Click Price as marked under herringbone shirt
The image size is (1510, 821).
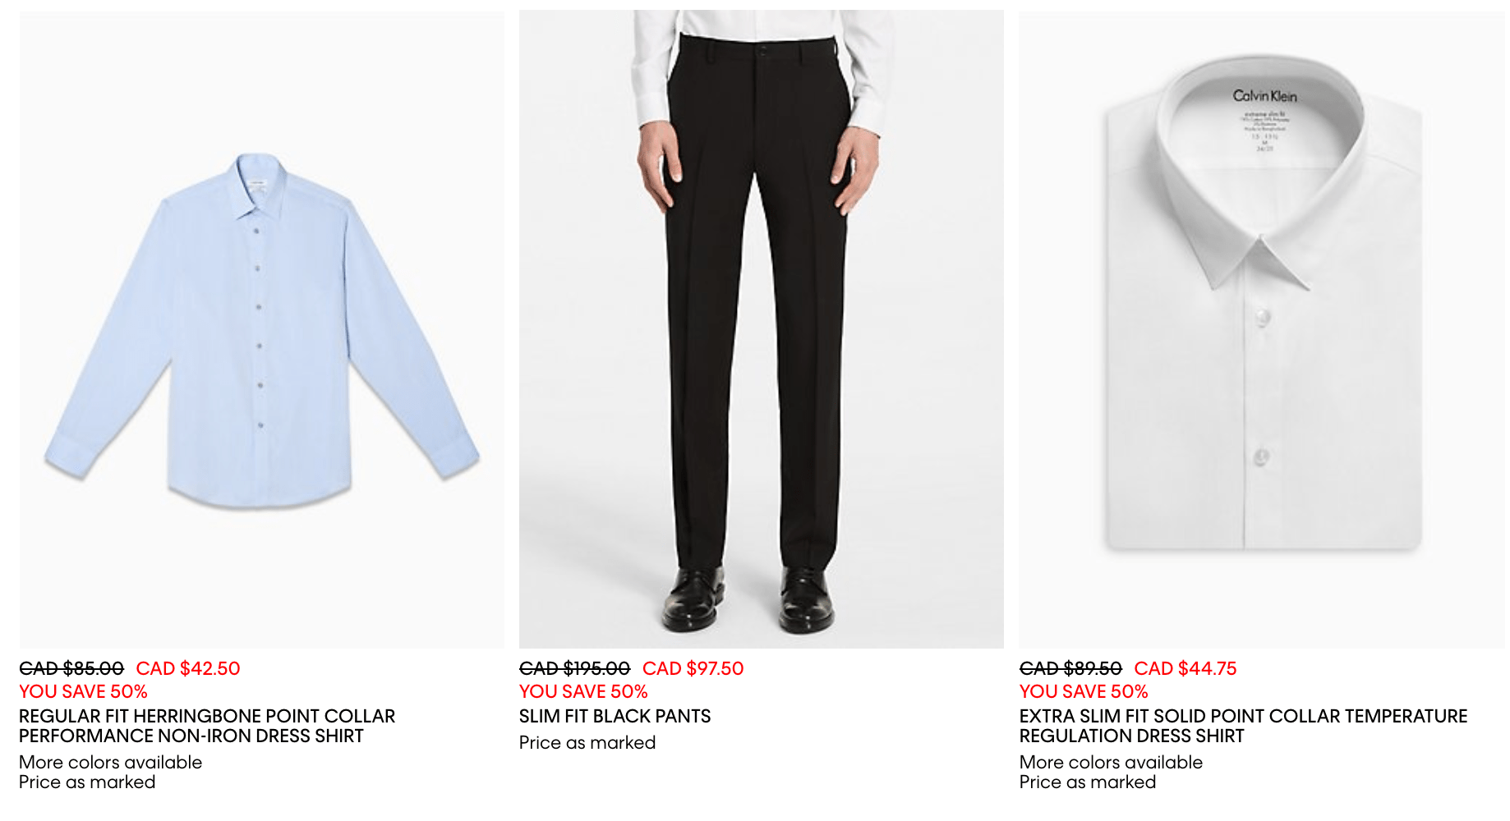tap(88, 782)
